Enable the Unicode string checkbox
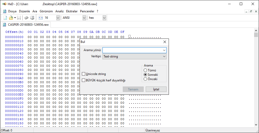Screen dimensions: 259x133 coord(84,74)
